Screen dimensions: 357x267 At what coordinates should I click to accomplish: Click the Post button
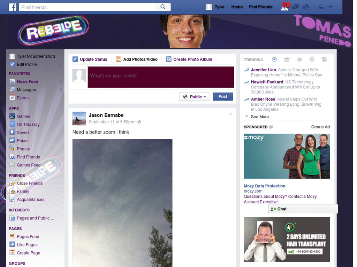[x=223, y=97]
